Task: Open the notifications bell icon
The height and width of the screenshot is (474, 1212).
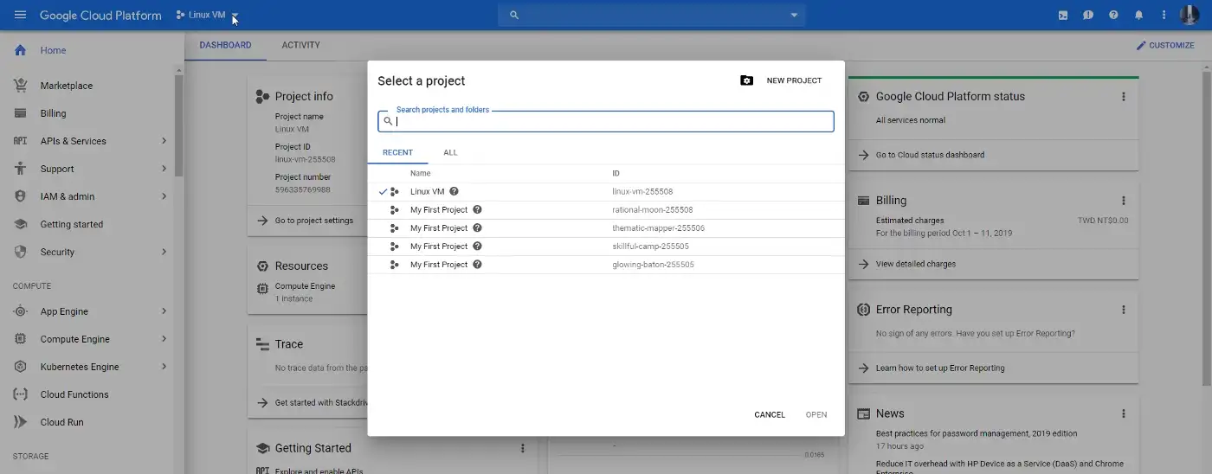Action: click(1138, 16)
